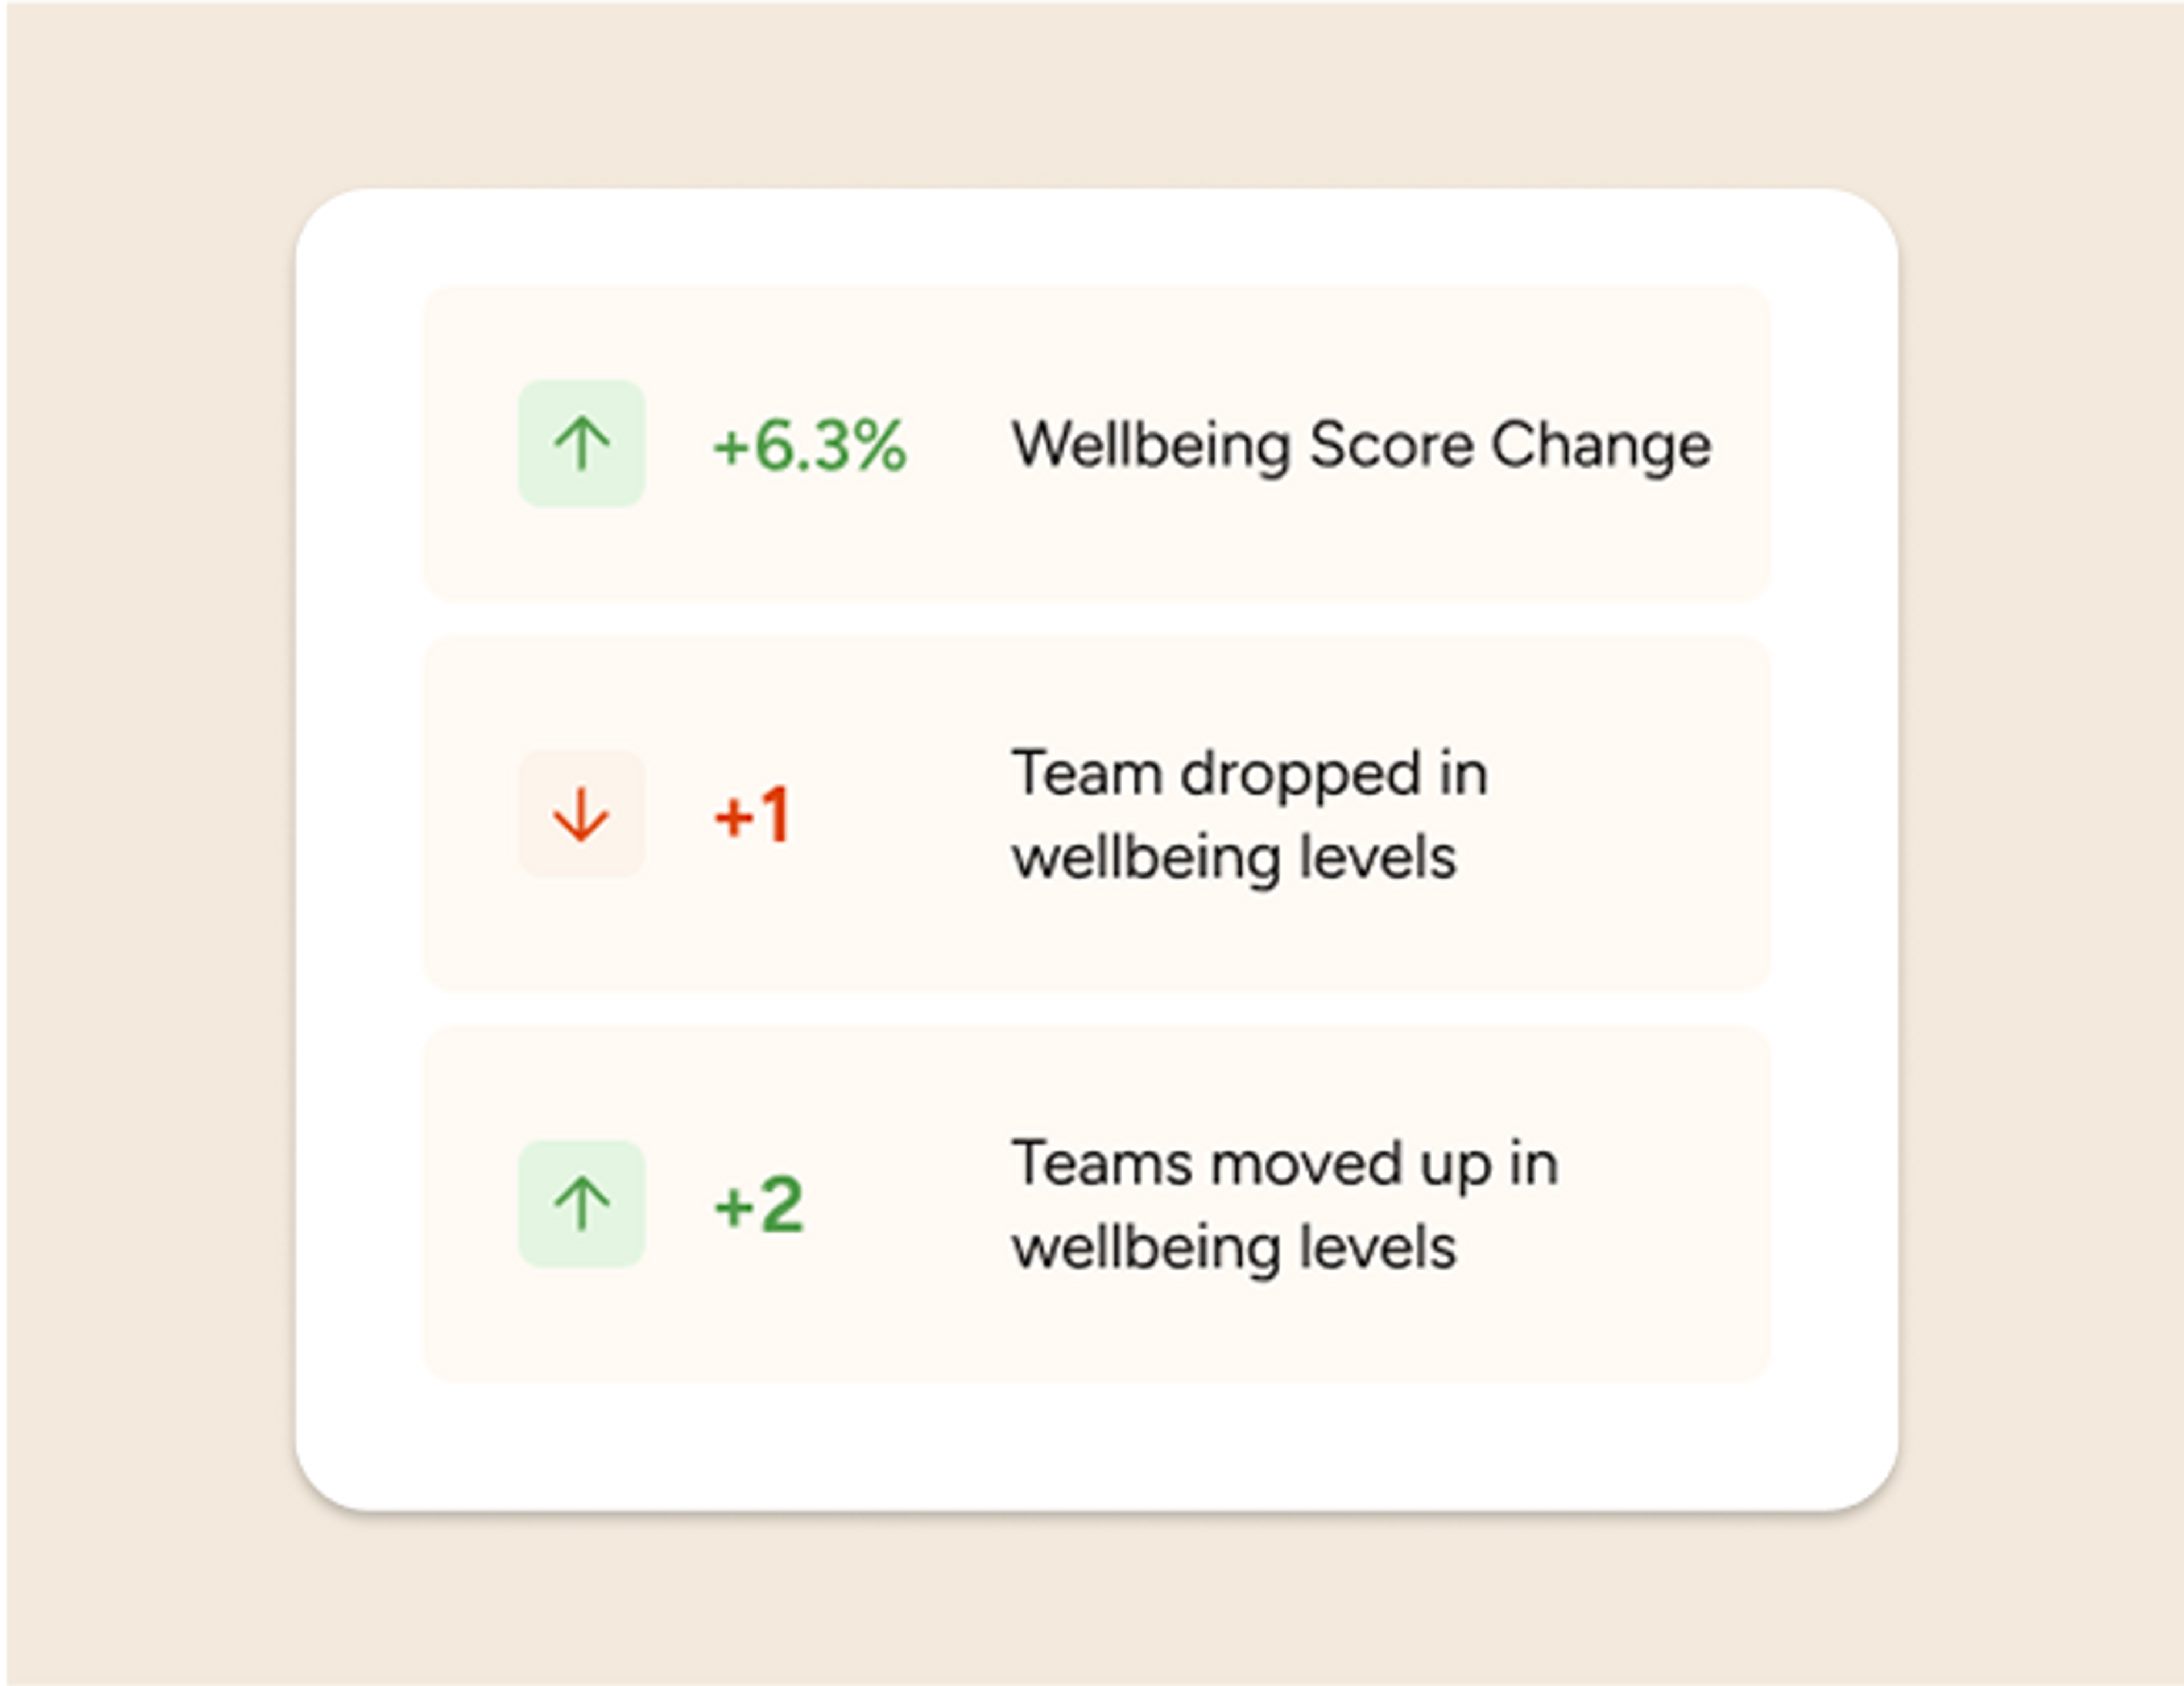Open the Wellbeing Score Change label
Screen dimensions: 2184x1686
(1360, 445)
